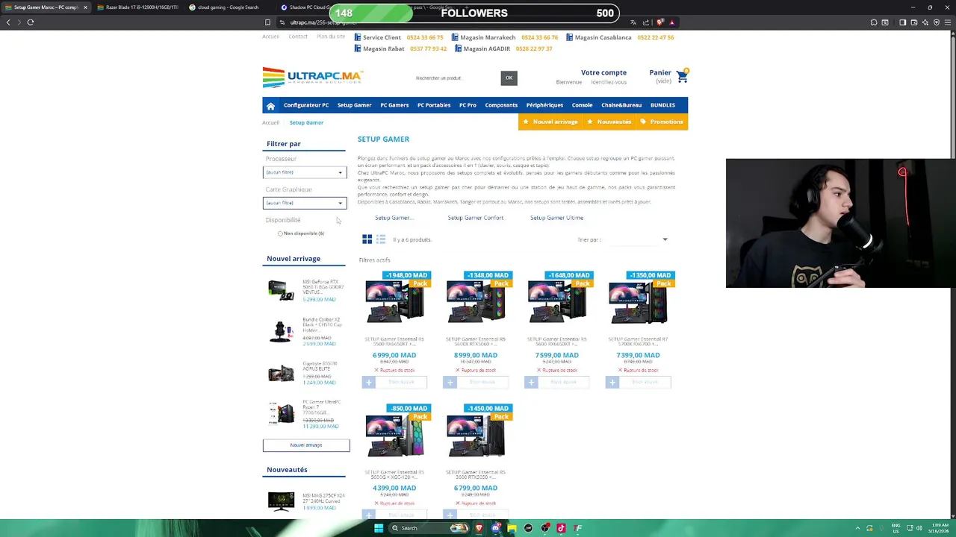956x537 pixels.
Task: Open BUNDLES menu
Action: click(662, 105)
